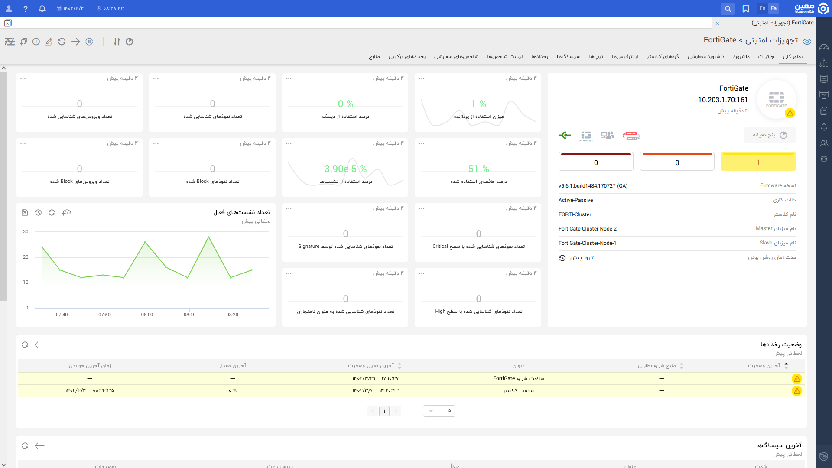Screen dimensions: 832x468
Task: Click the pause circle toolbar icon
Action: (x=89, y=42)
